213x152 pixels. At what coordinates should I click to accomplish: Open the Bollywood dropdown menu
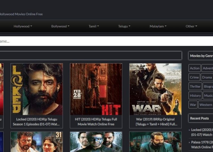tap(60, 26)
